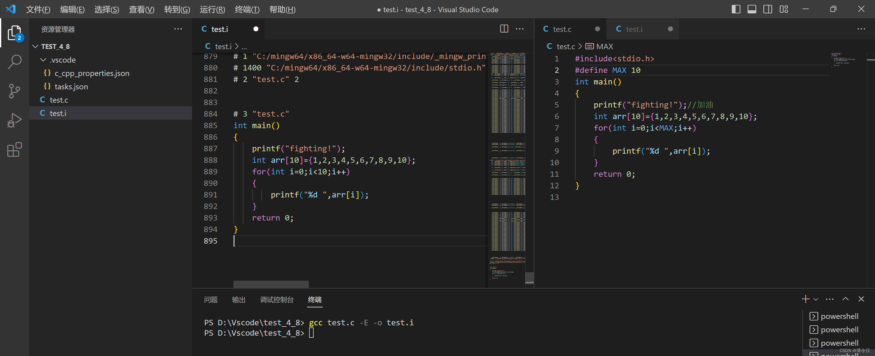This screenshot has height=356, width=875.
Task: Open test.c from the explorer tree
Action: click(x=111, y=100)
